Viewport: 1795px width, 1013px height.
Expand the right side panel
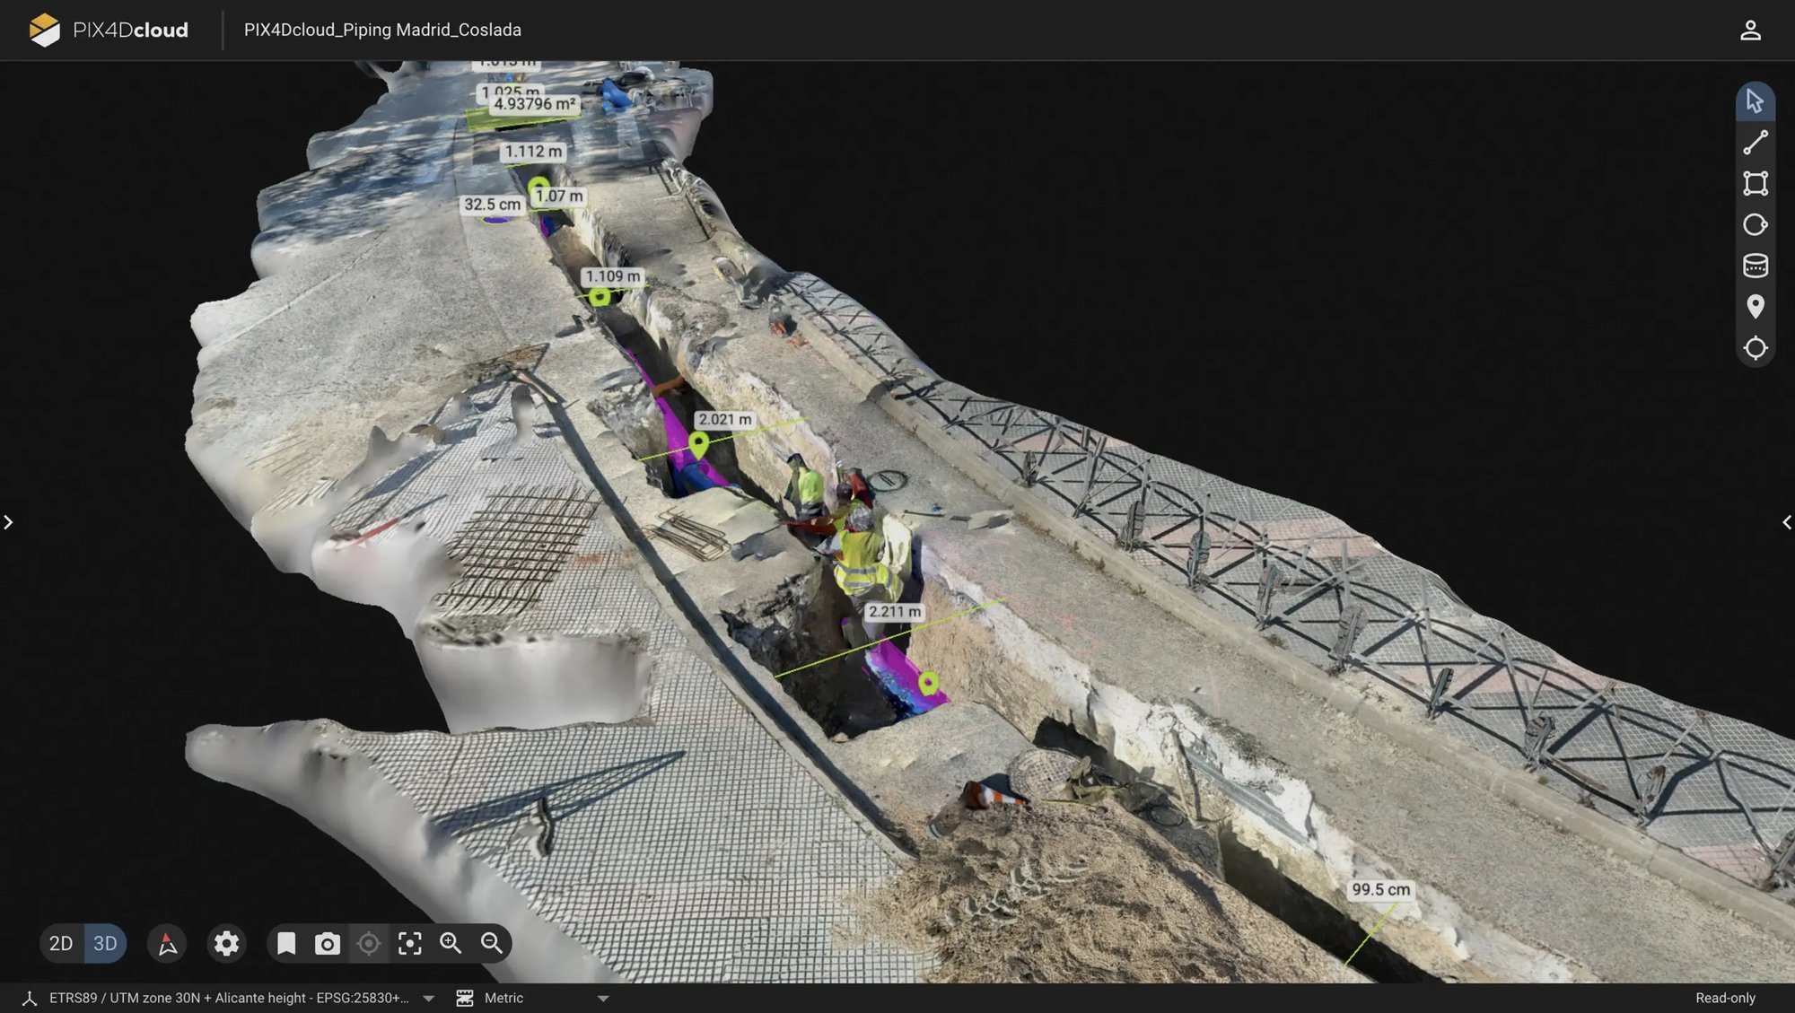[1786, 522]
